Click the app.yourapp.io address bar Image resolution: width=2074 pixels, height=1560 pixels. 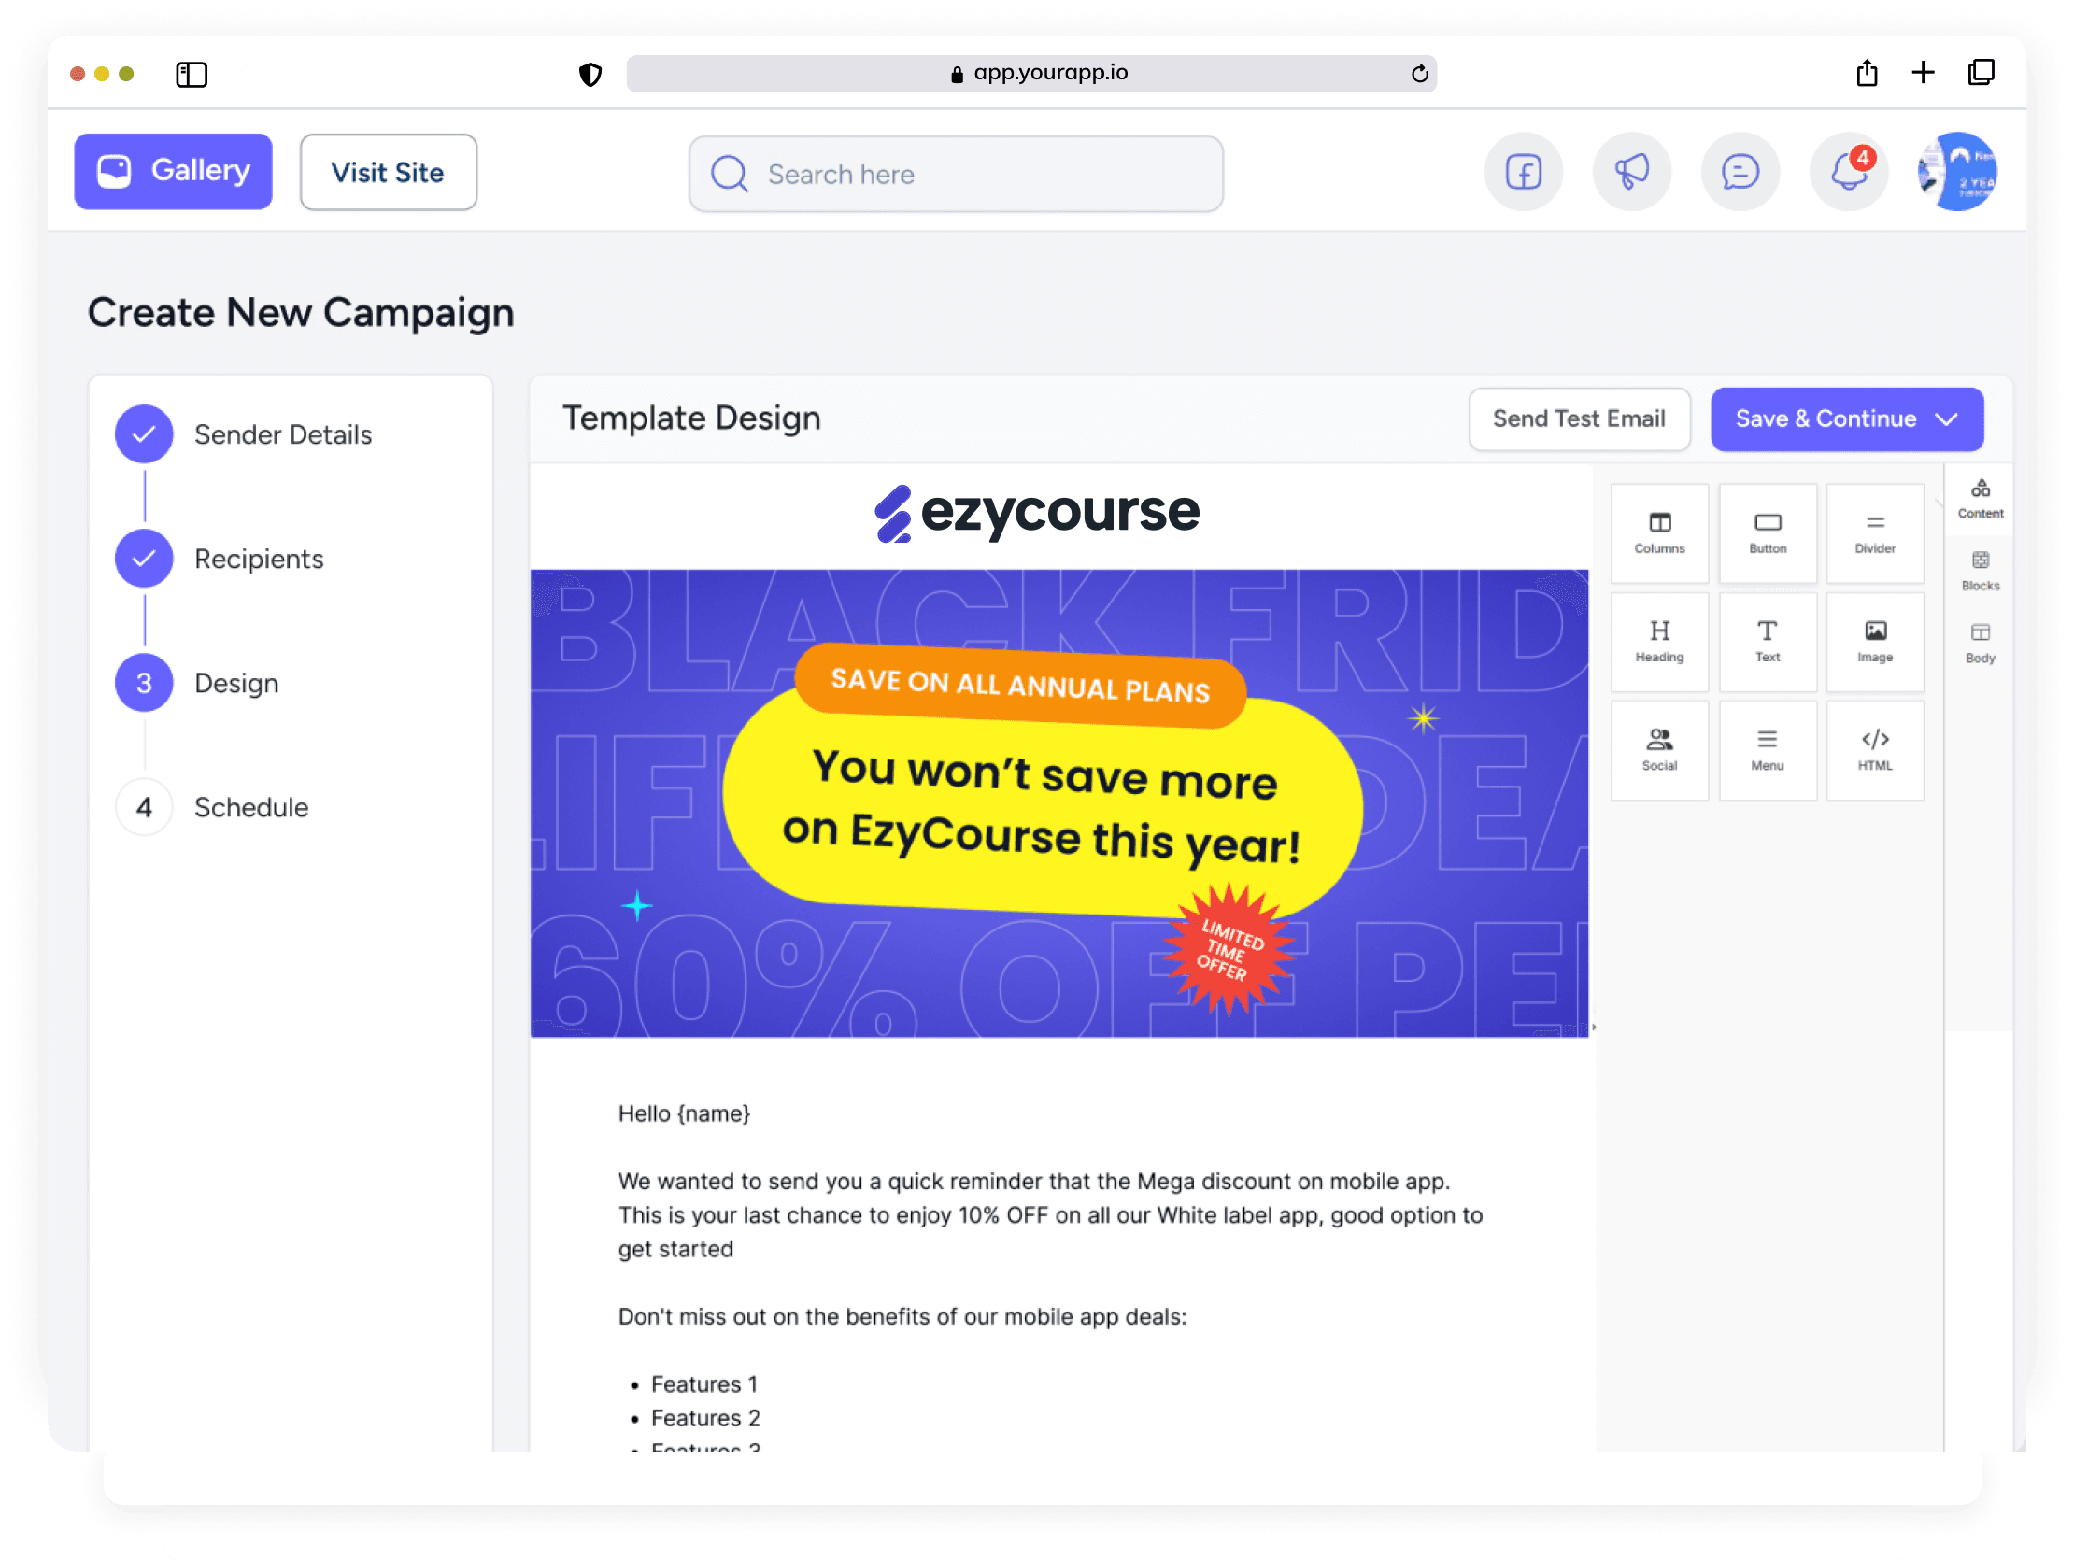click(1031, 73)
